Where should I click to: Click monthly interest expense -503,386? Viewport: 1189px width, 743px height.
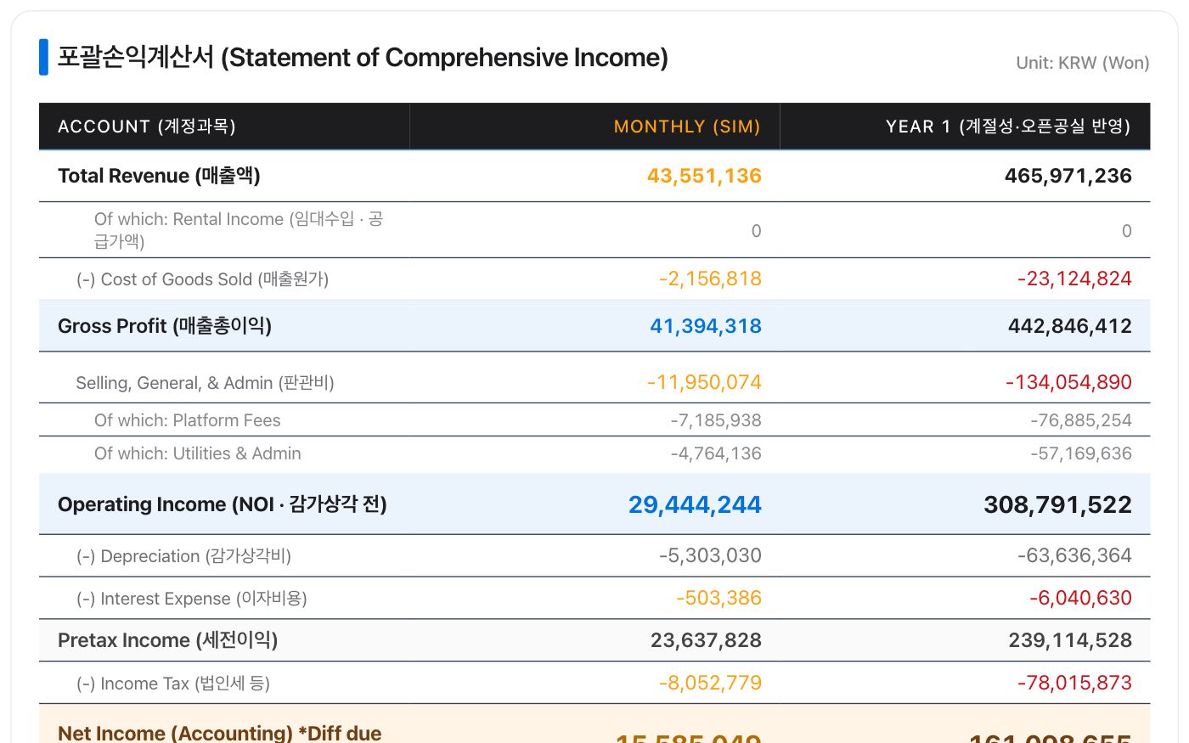718,598
